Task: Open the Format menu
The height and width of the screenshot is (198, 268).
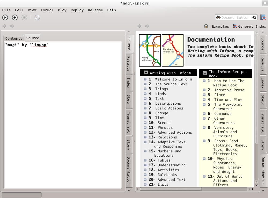Action: pyautogui.click(x=47, y=10)
